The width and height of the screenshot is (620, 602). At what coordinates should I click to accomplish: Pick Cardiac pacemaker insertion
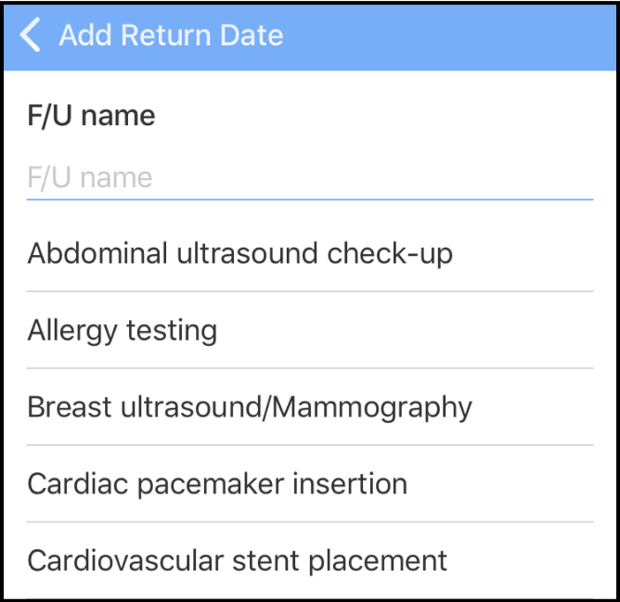pyautogui.click(x=217, y=483)
